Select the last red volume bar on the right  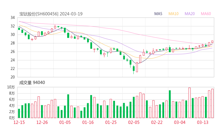coord(212,103)
